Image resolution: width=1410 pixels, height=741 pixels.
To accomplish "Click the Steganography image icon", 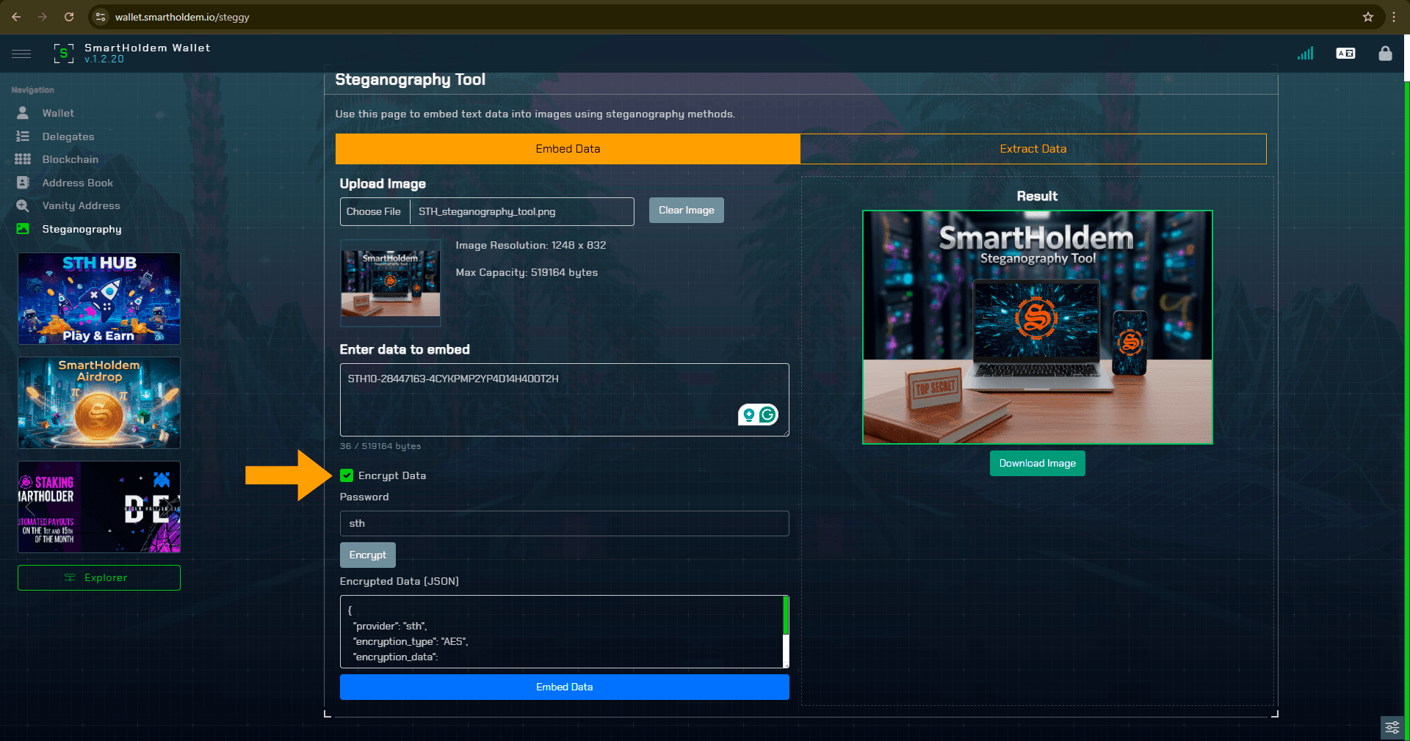I will [23, 229].
